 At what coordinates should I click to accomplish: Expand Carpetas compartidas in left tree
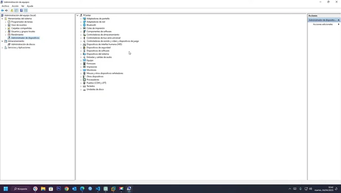coord(6,28)
